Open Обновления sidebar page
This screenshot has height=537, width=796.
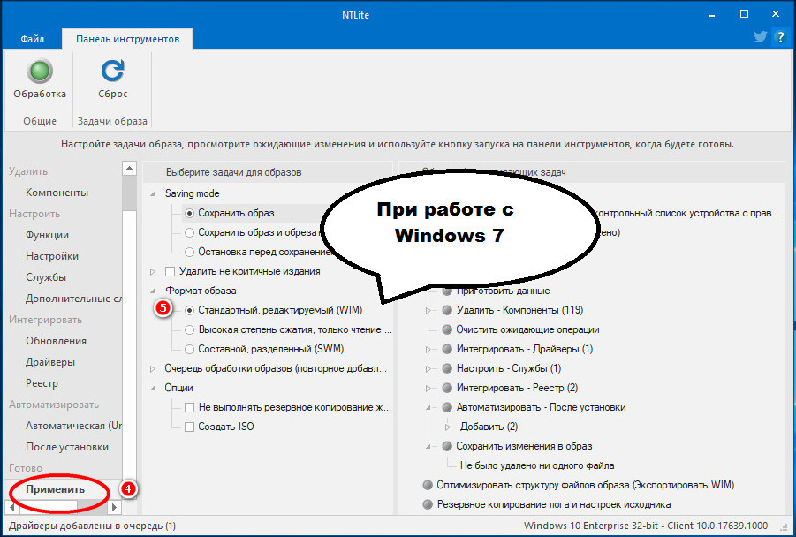click(57, 341)
